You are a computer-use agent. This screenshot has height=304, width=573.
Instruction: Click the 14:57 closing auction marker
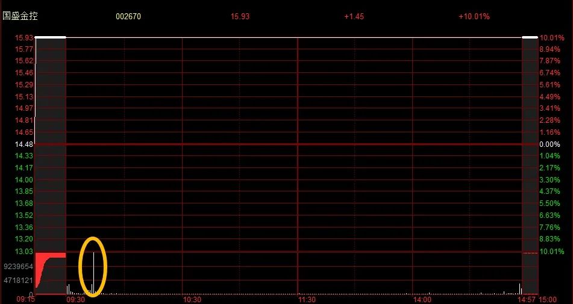click(527, 299)
